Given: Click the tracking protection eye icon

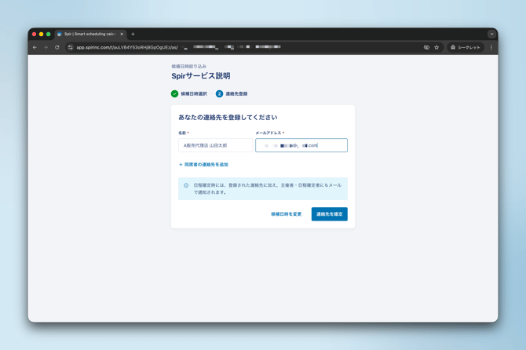Looking at the screenshot, I should [426, 47].
